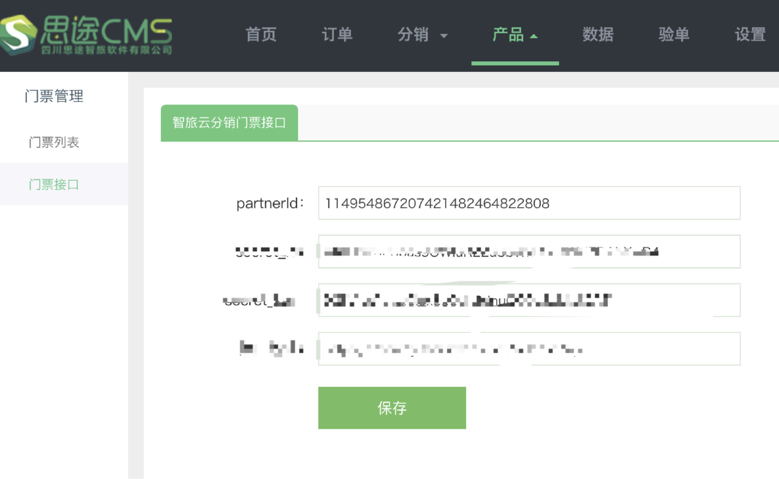
Task: Go to the 首页 home page
Action: coord(261,35)
